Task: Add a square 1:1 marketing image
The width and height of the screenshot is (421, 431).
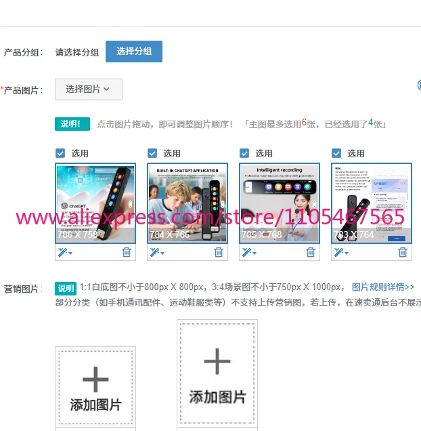Action: [x=95, y=388]
